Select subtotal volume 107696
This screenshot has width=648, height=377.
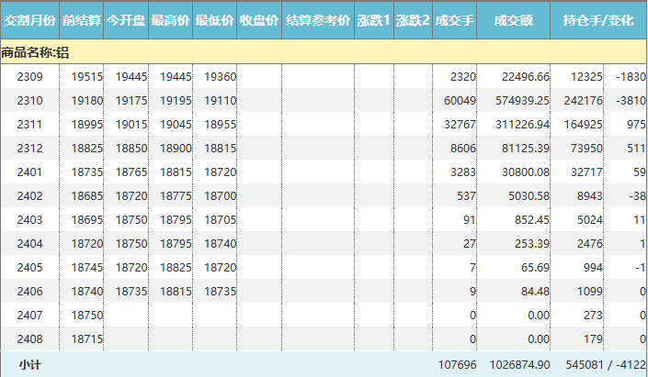point(456,364)
